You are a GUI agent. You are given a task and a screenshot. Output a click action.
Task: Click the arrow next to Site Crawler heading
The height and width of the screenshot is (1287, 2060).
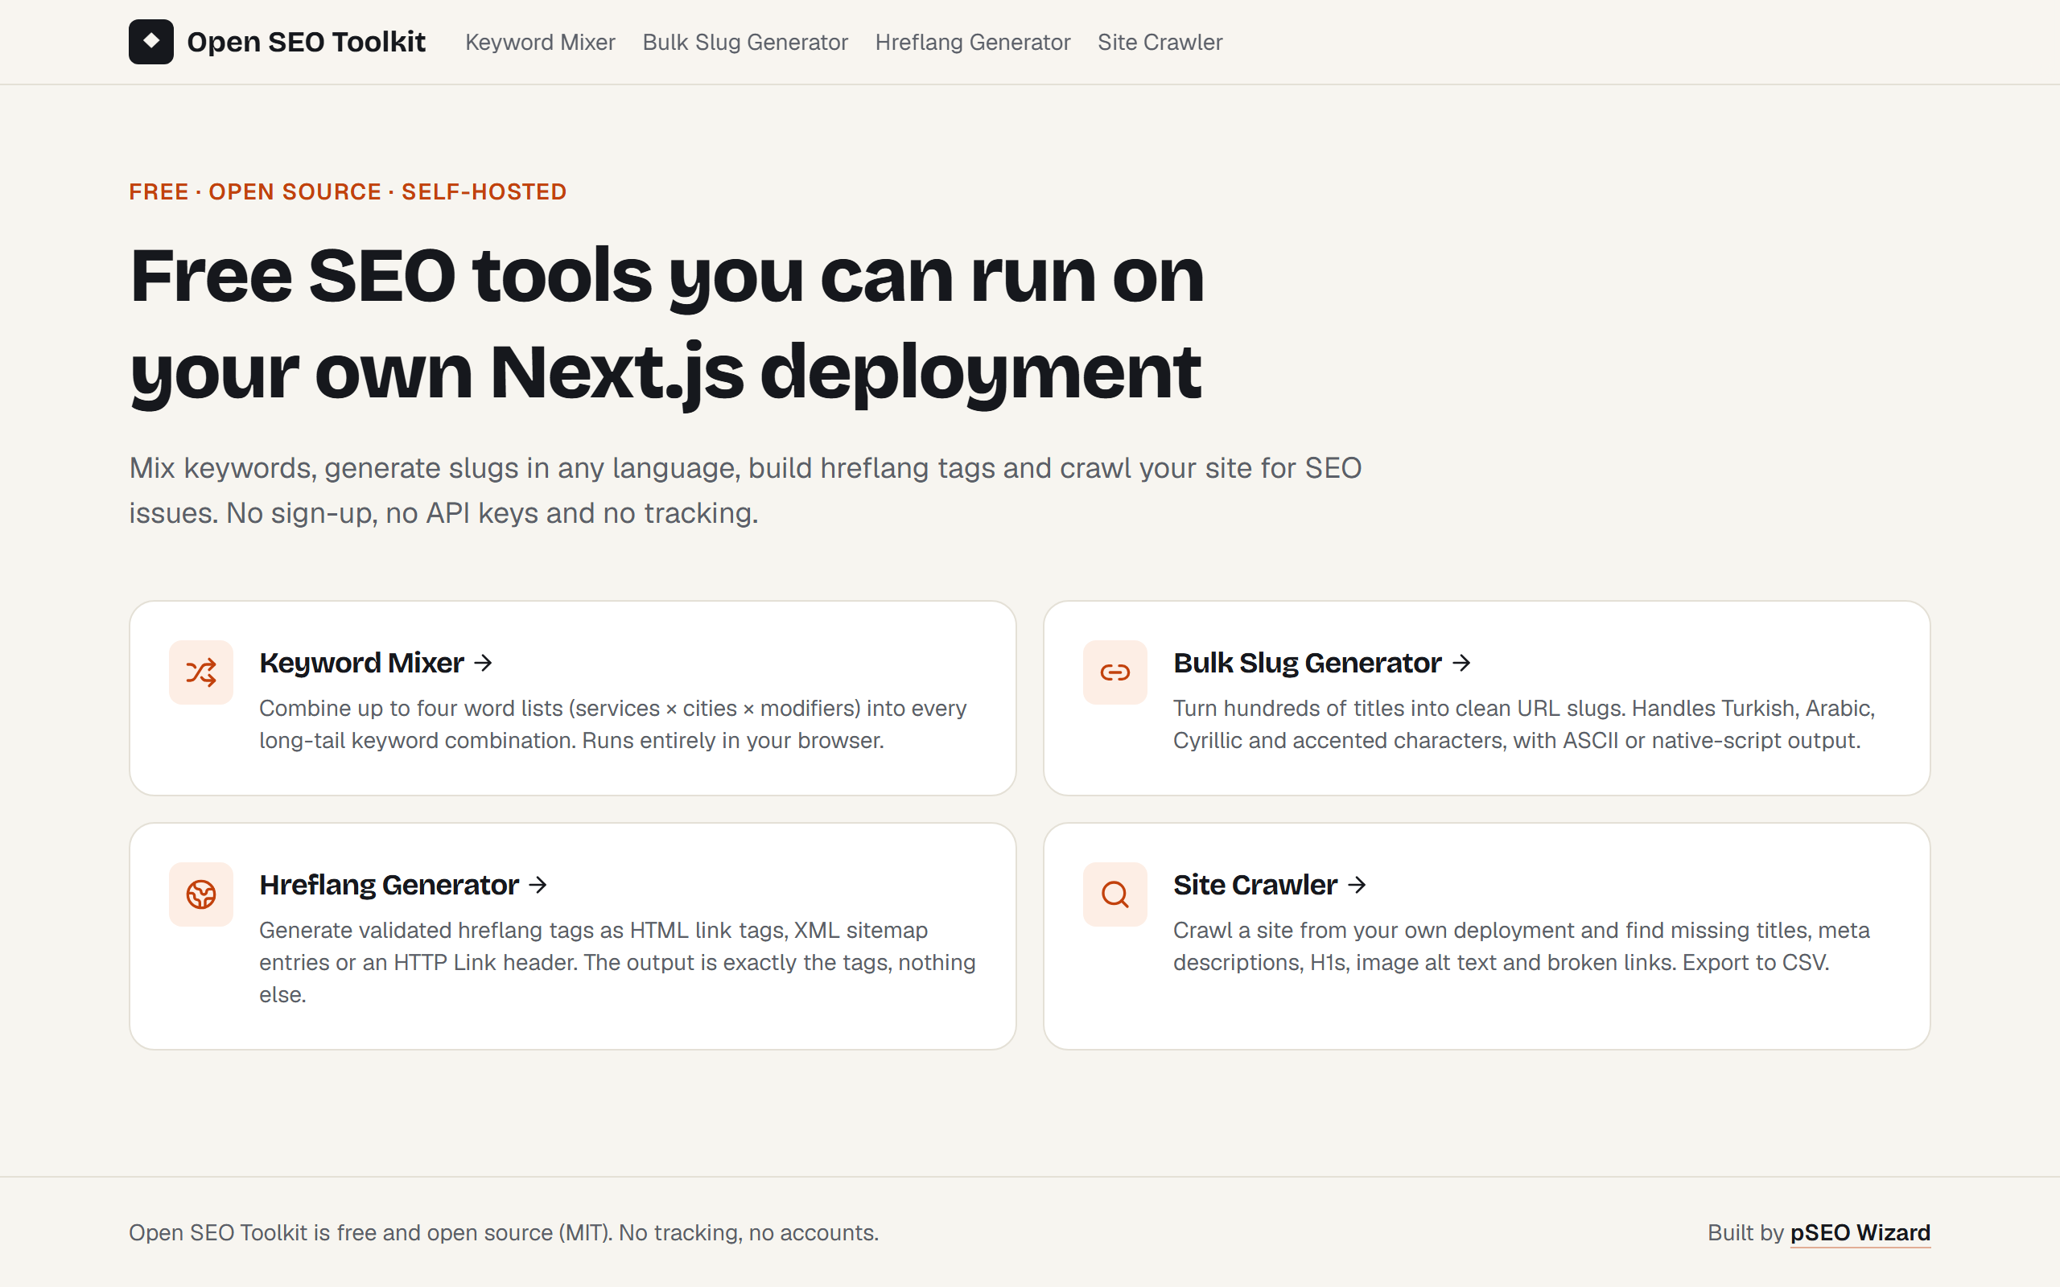pos(1358,886)
